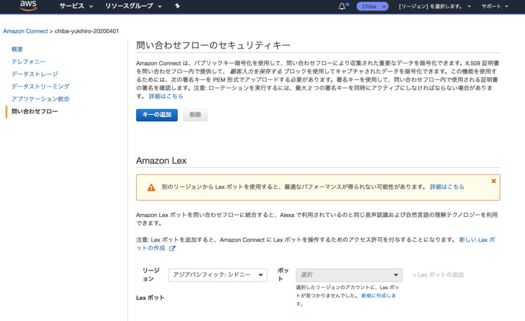Expand the リソースグループ menu
The image size is (525, 321).
(133, 6)
